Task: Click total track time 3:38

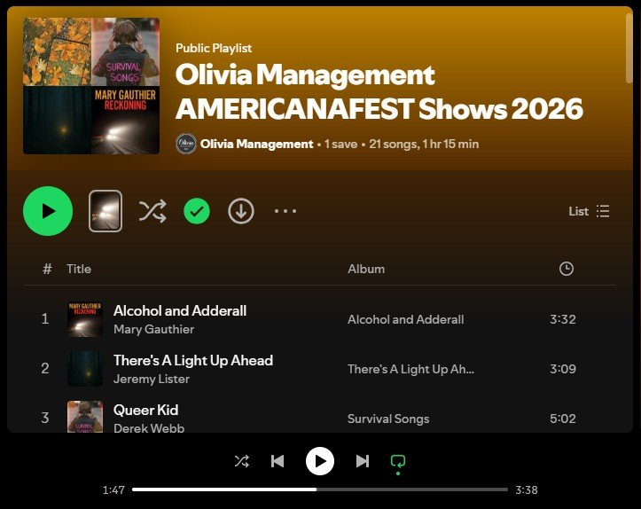Action: pyautogui.click(x=527, y=489)
